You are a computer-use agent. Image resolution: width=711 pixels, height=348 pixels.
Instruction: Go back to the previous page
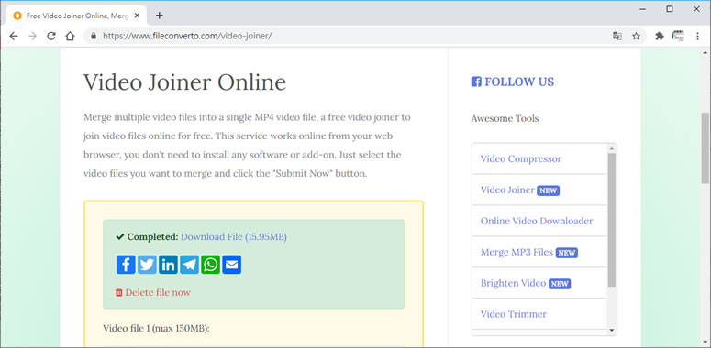click(x=14, y=37)
